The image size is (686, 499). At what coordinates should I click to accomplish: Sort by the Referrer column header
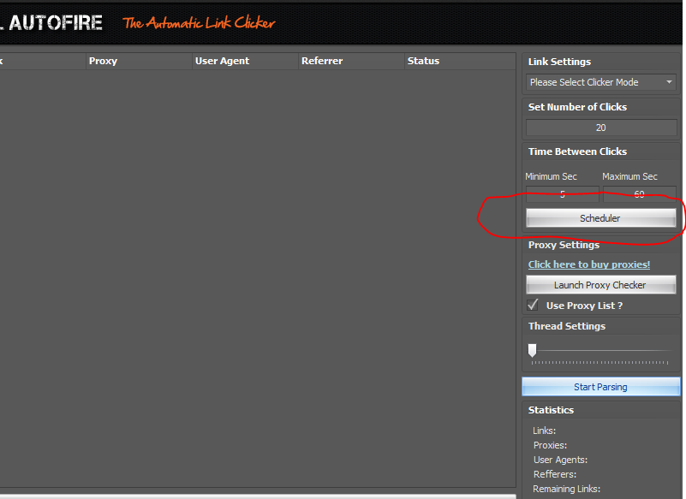[x=351, y=61]
